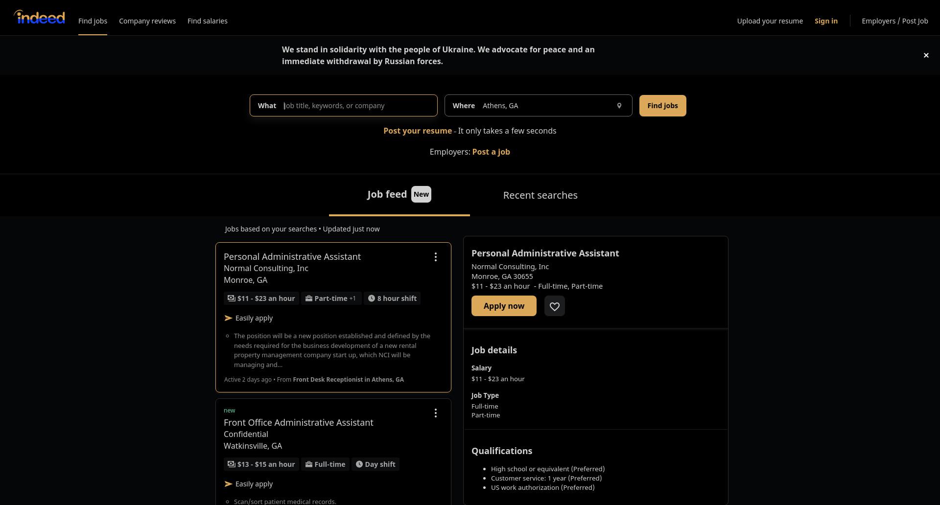Screen dimensions: 940x505
Task: Click the Find jobs search button
Action: pyautogui.click(x=662, y=106)
